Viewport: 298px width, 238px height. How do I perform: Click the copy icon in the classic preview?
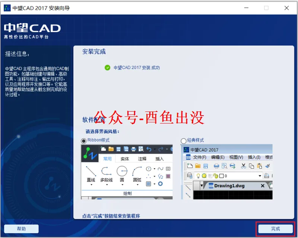pyautogui.click(x=251, y=166)
